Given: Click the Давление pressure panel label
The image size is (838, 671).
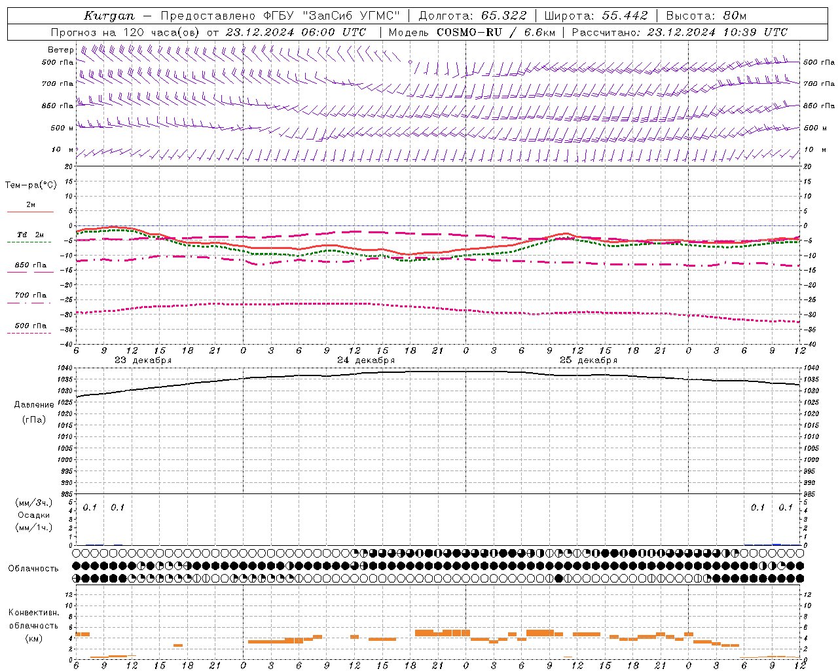Looking at the screenshot, I should tap(33, 405).
